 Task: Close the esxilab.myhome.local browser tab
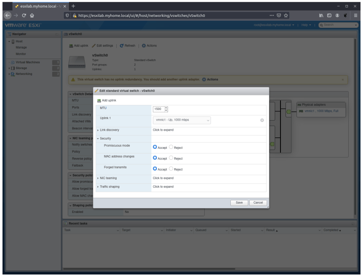[x=64, y=6]
